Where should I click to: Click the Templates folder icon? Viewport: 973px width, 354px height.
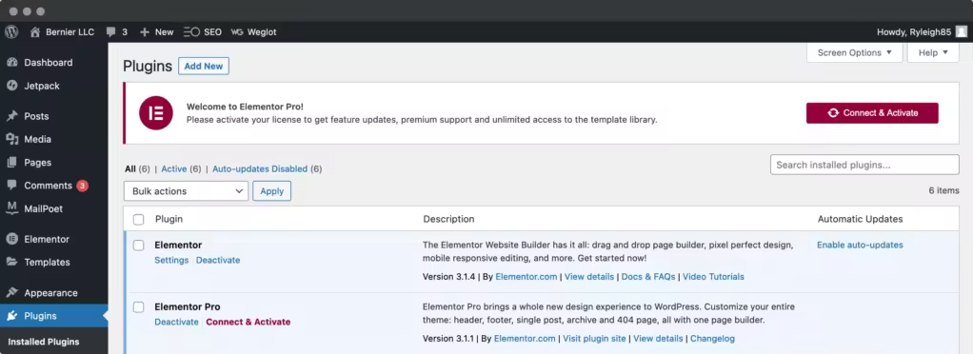11,263
